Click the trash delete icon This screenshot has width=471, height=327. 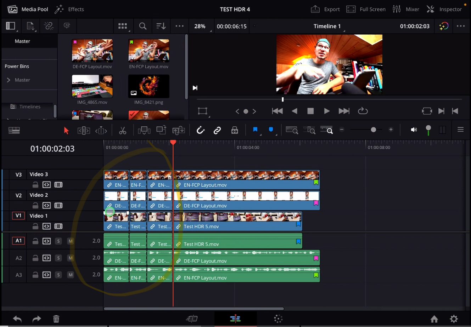[56, 319]
